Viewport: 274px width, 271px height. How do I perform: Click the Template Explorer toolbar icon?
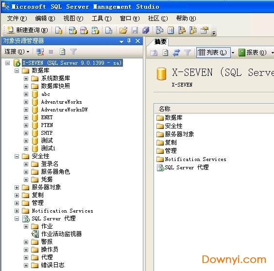(193, 30)
